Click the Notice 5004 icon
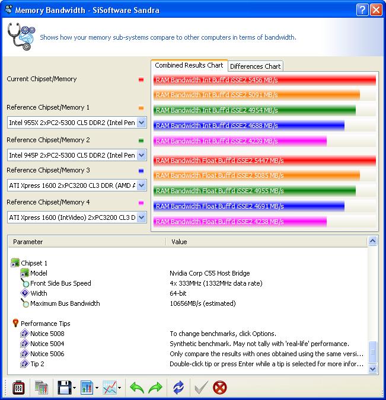 [x=25, y=344]
